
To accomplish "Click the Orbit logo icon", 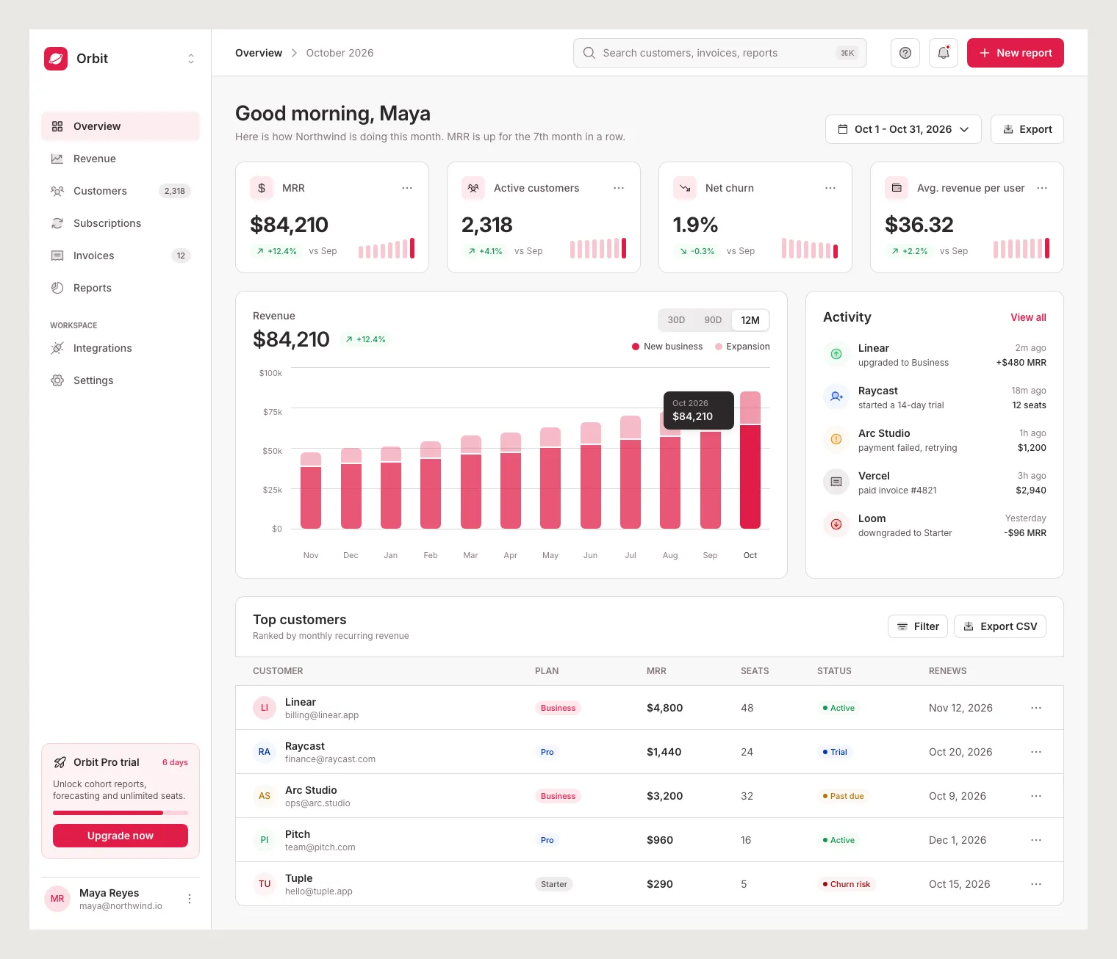I will (56, 59).
